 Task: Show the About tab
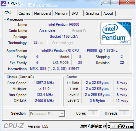tap(108, 13)
